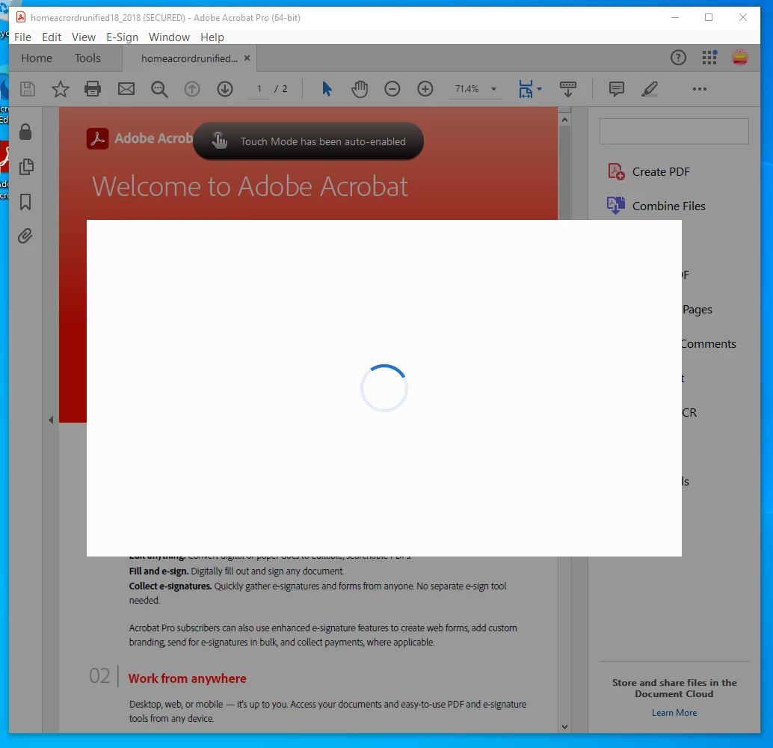Open the File menu

pos(22,37)
